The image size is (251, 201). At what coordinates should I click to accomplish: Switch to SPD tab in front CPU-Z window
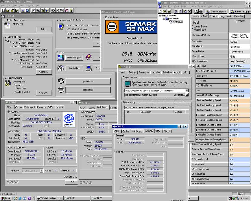tap(158, 131)
